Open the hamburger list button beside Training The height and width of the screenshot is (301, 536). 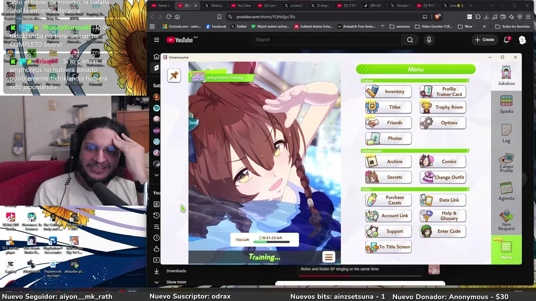(x=328, y=257)
